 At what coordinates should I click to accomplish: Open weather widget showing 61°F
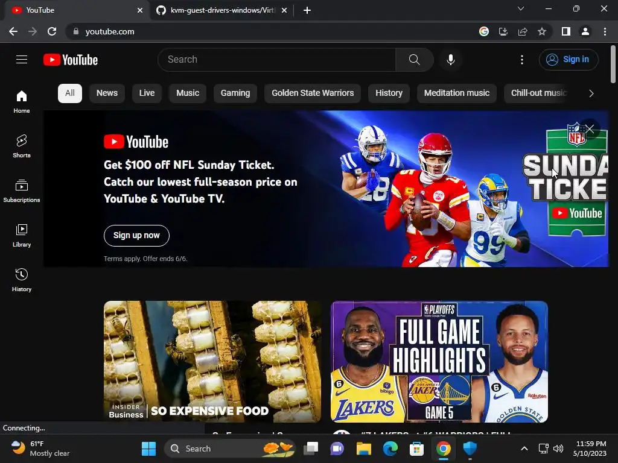(x=40, y=449)
